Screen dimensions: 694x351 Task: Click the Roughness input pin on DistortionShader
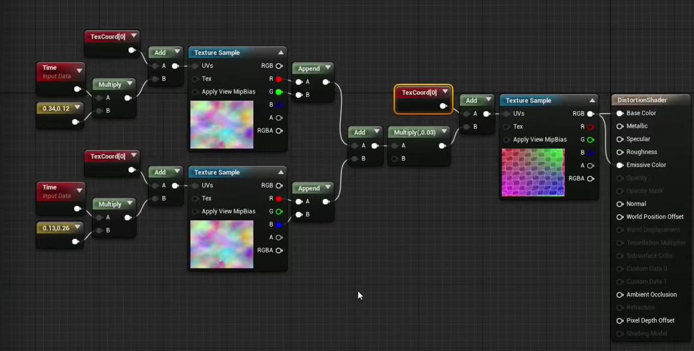click(x=619, y=152)
